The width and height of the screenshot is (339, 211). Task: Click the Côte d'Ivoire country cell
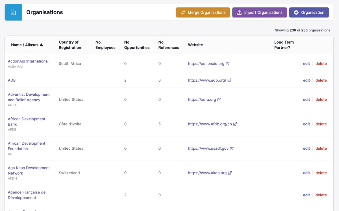[70, 124]
